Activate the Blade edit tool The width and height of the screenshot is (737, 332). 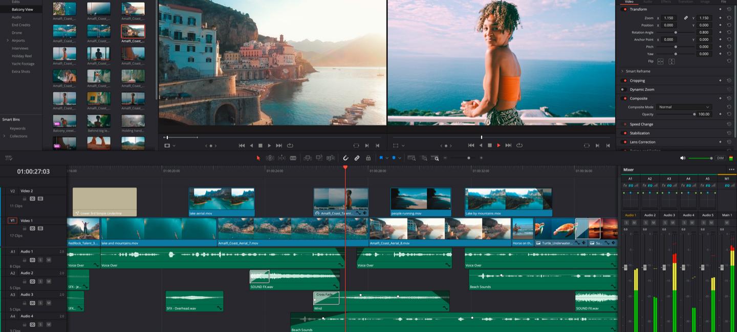point(293,158)
